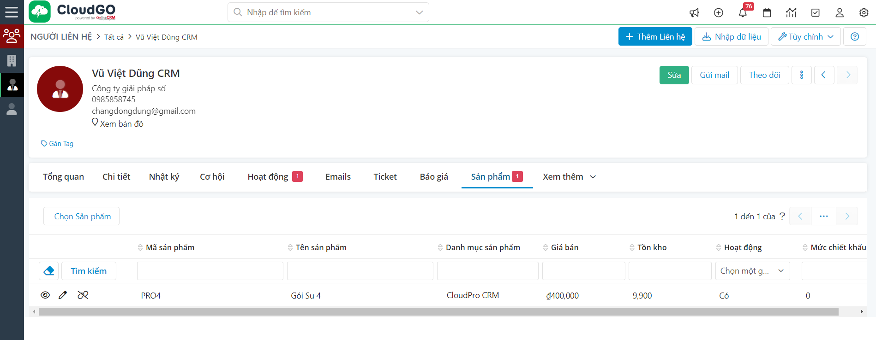Go to next contact record arrow

click(848, 75)
